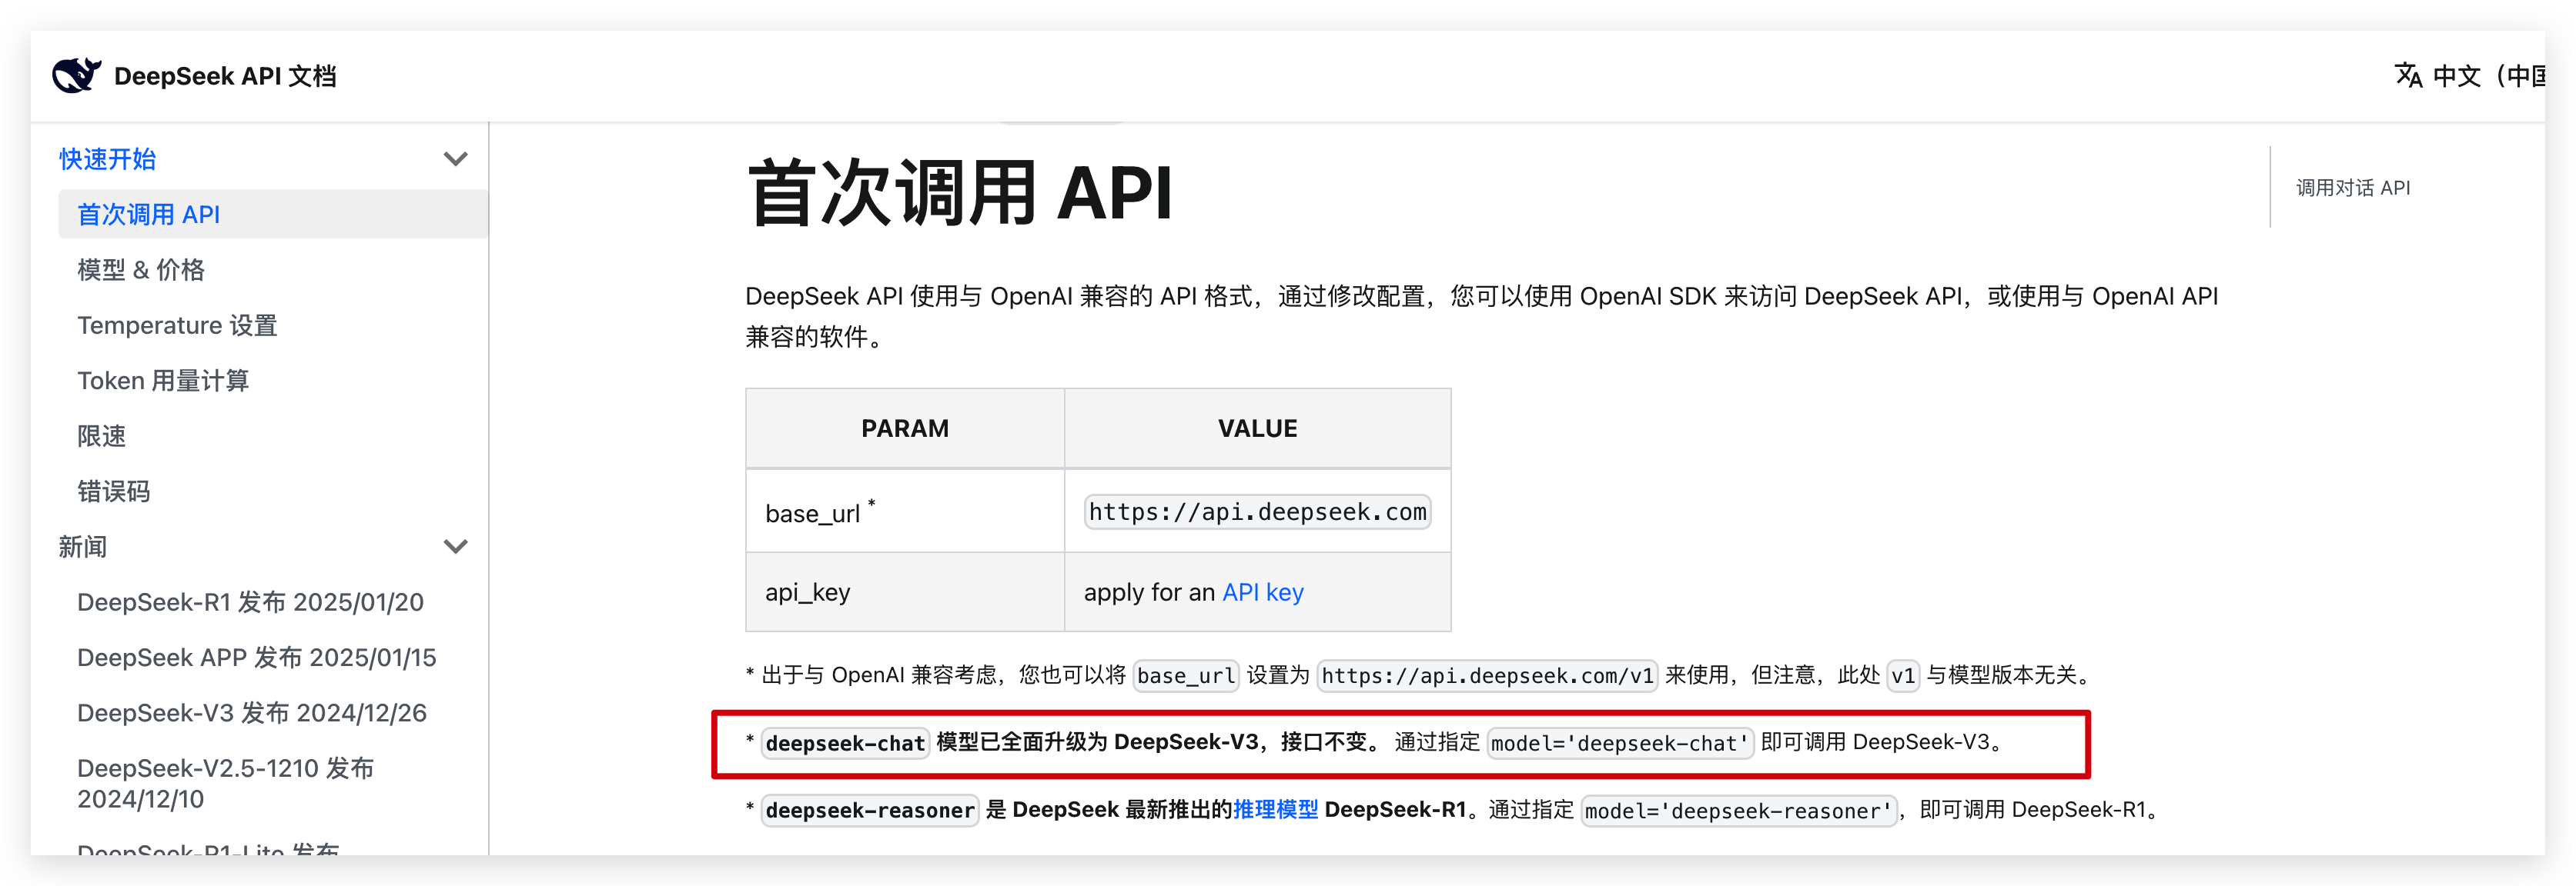Click the 快速开始 category label
2576x886 pixels.
(x=107, y=159)
